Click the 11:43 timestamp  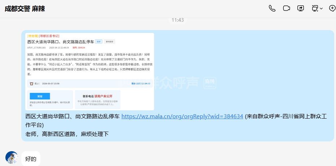[x=178, y=20]
